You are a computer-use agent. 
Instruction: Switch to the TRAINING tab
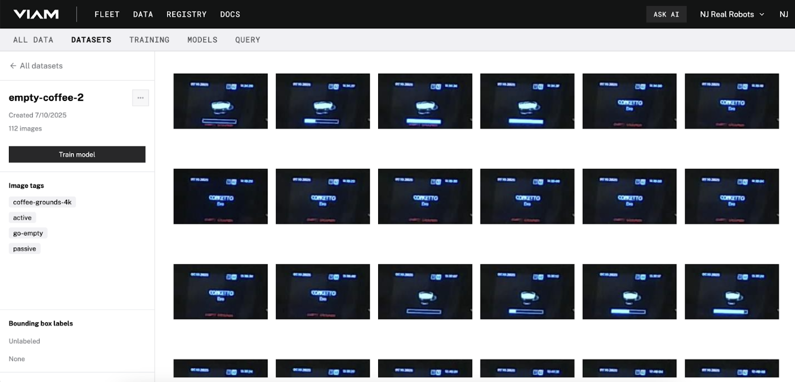150,40
